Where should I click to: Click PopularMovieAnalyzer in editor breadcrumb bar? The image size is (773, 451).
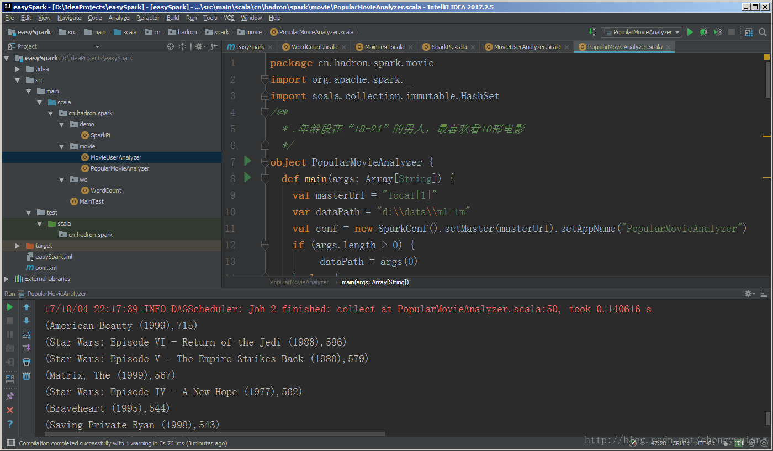click(299, 282)
